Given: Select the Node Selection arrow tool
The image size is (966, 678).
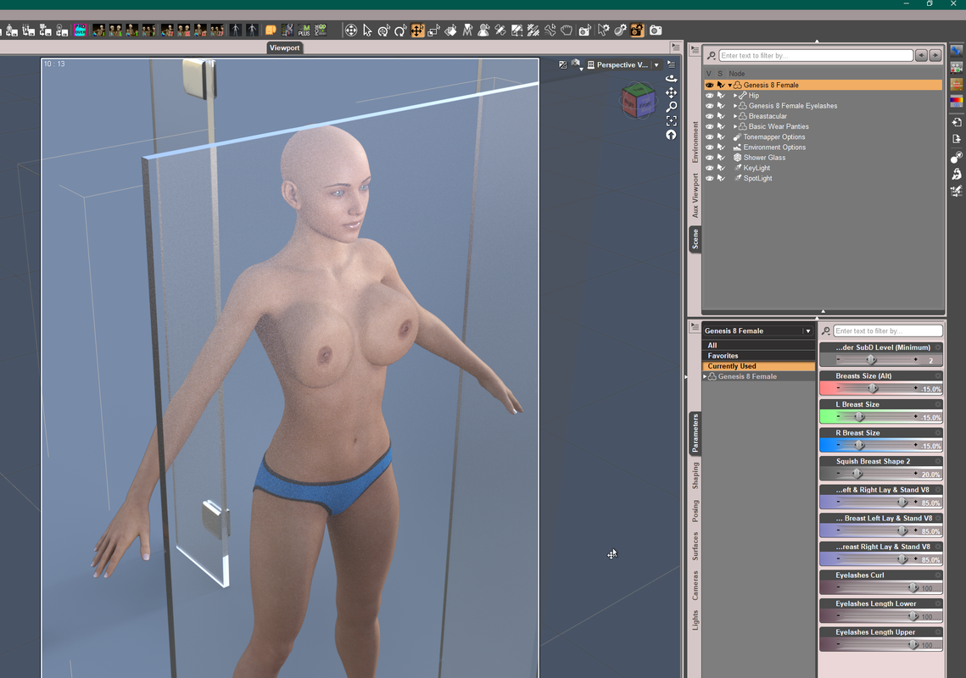Looking at the screenshot, I should [x=368, y=31].
